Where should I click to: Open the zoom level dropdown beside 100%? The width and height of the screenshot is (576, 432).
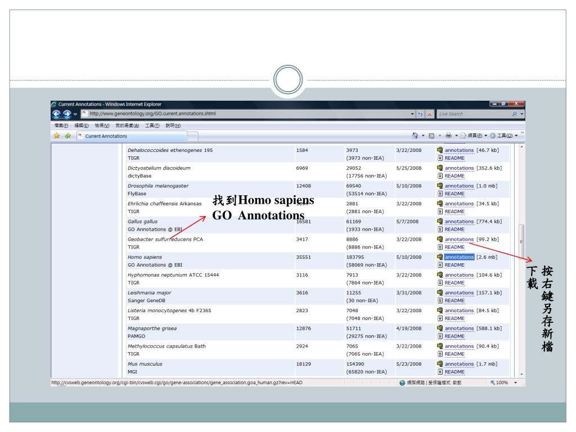point(515,382)
